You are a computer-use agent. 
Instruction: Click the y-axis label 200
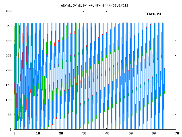(9, 70)
